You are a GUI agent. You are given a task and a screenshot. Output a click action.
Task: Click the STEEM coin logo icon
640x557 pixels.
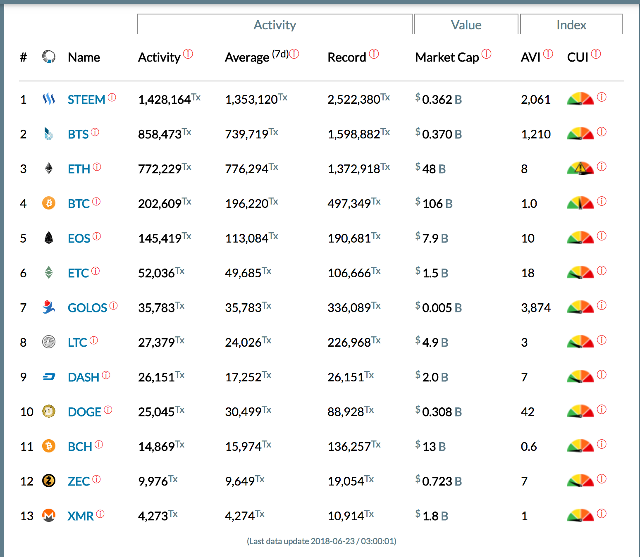tap(49, 99)
